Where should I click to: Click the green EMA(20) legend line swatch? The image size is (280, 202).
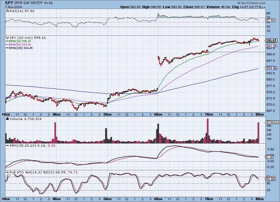click(x=7, y=41)
